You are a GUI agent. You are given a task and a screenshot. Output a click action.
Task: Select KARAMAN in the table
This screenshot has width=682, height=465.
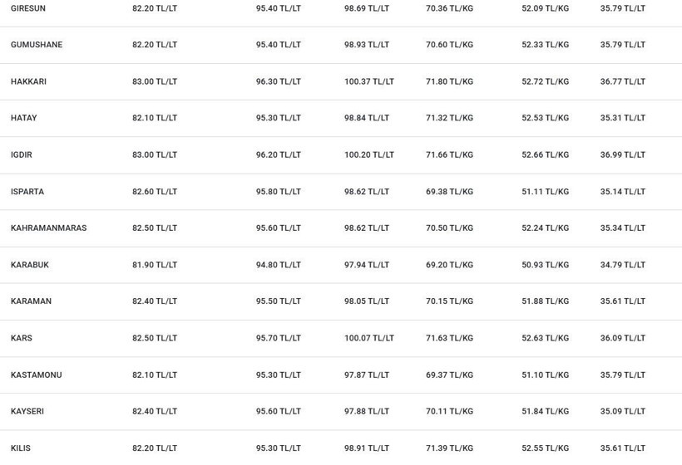pos(31,301)
